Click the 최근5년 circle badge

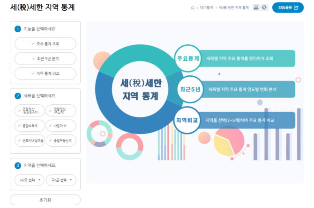(x=190, y=89)
